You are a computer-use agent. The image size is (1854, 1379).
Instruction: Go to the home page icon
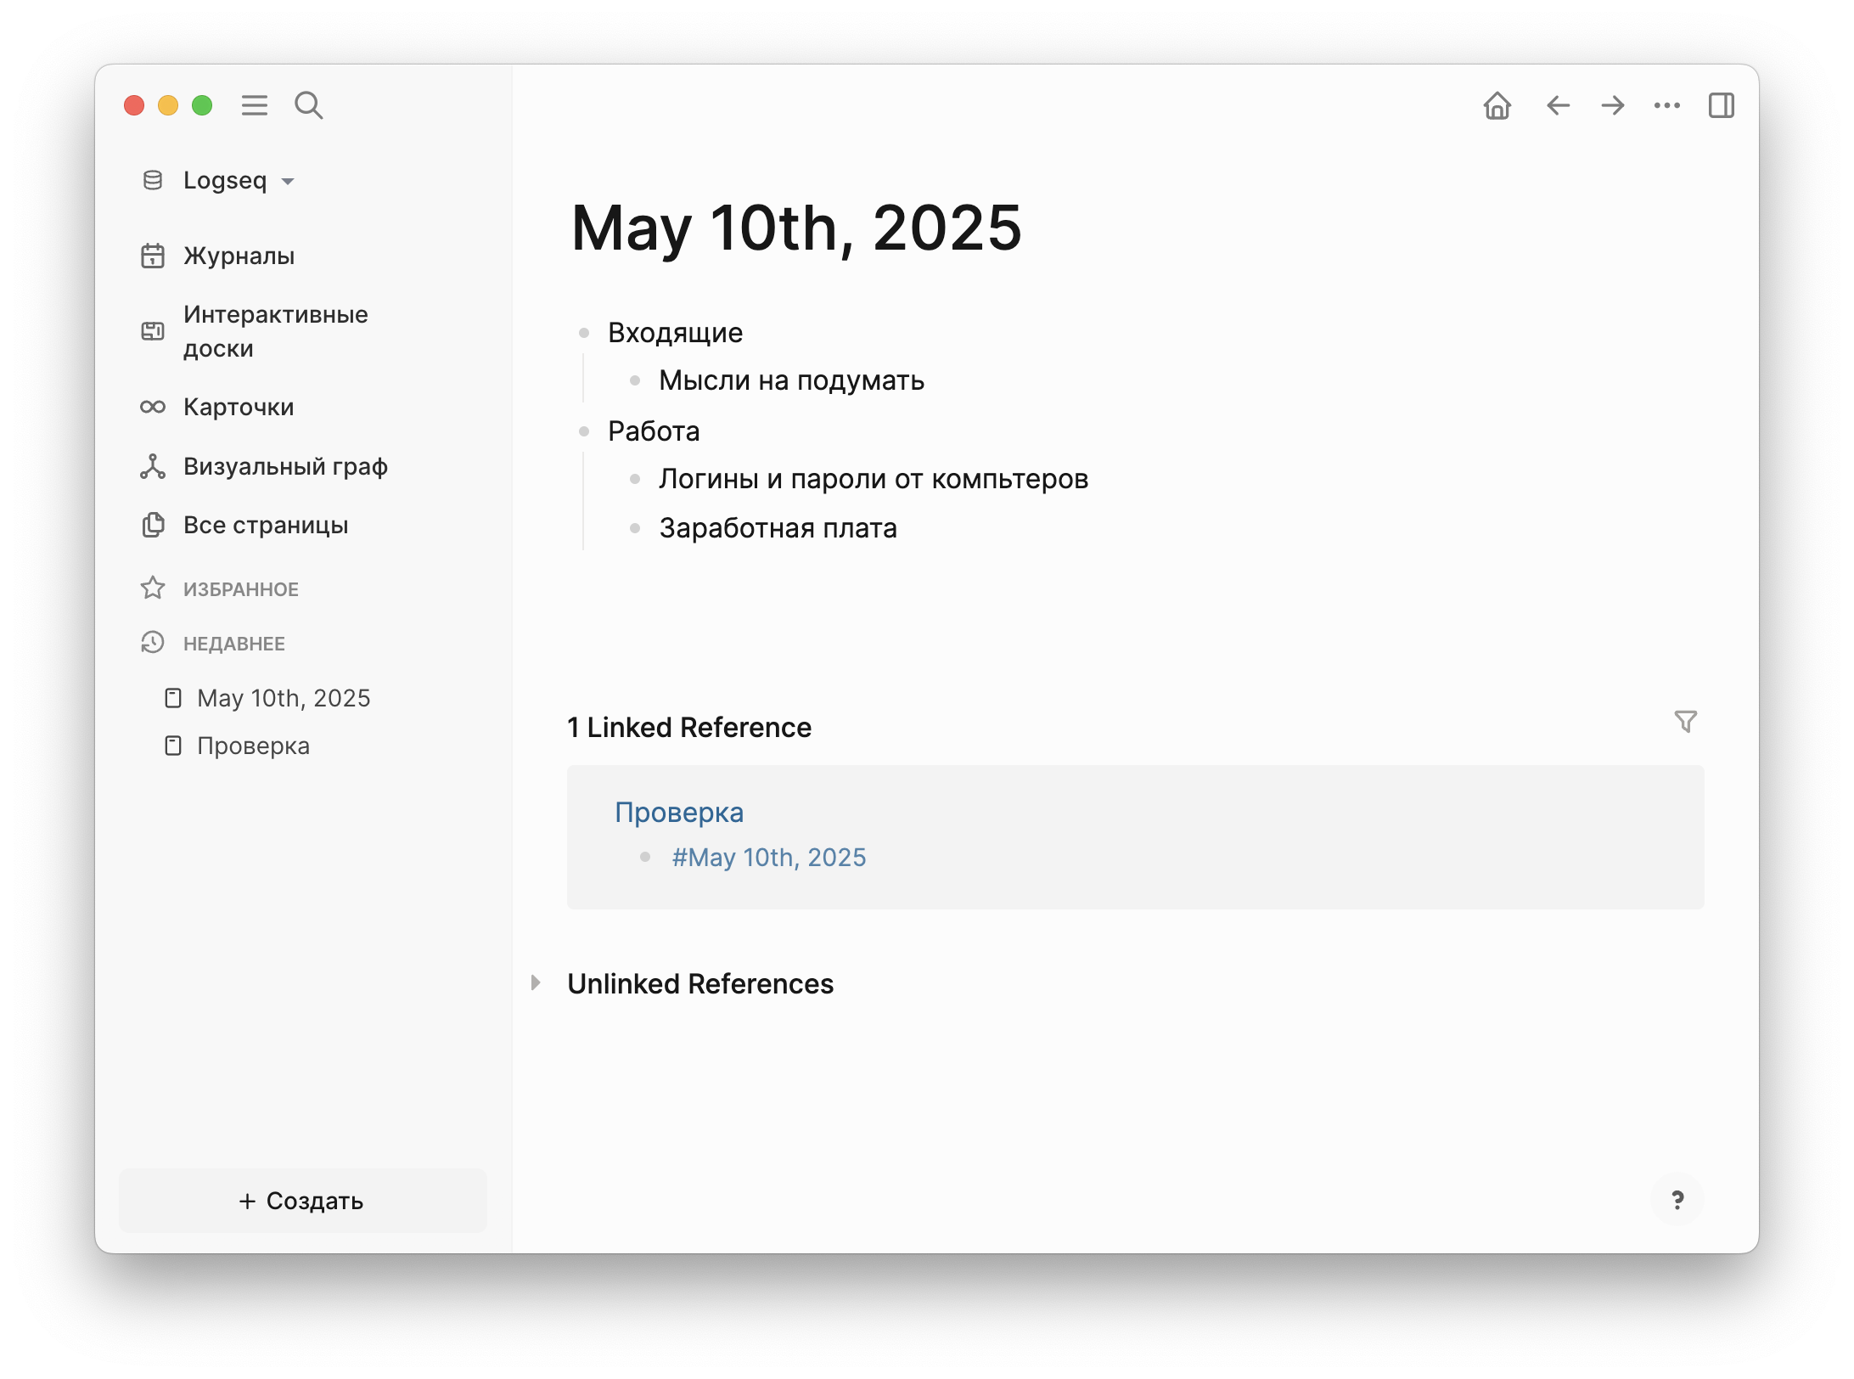[x=1497, y=105]
